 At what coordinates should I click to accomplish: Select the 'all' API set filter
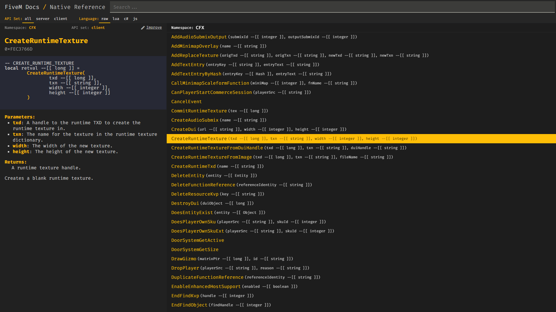coord(28,19)
